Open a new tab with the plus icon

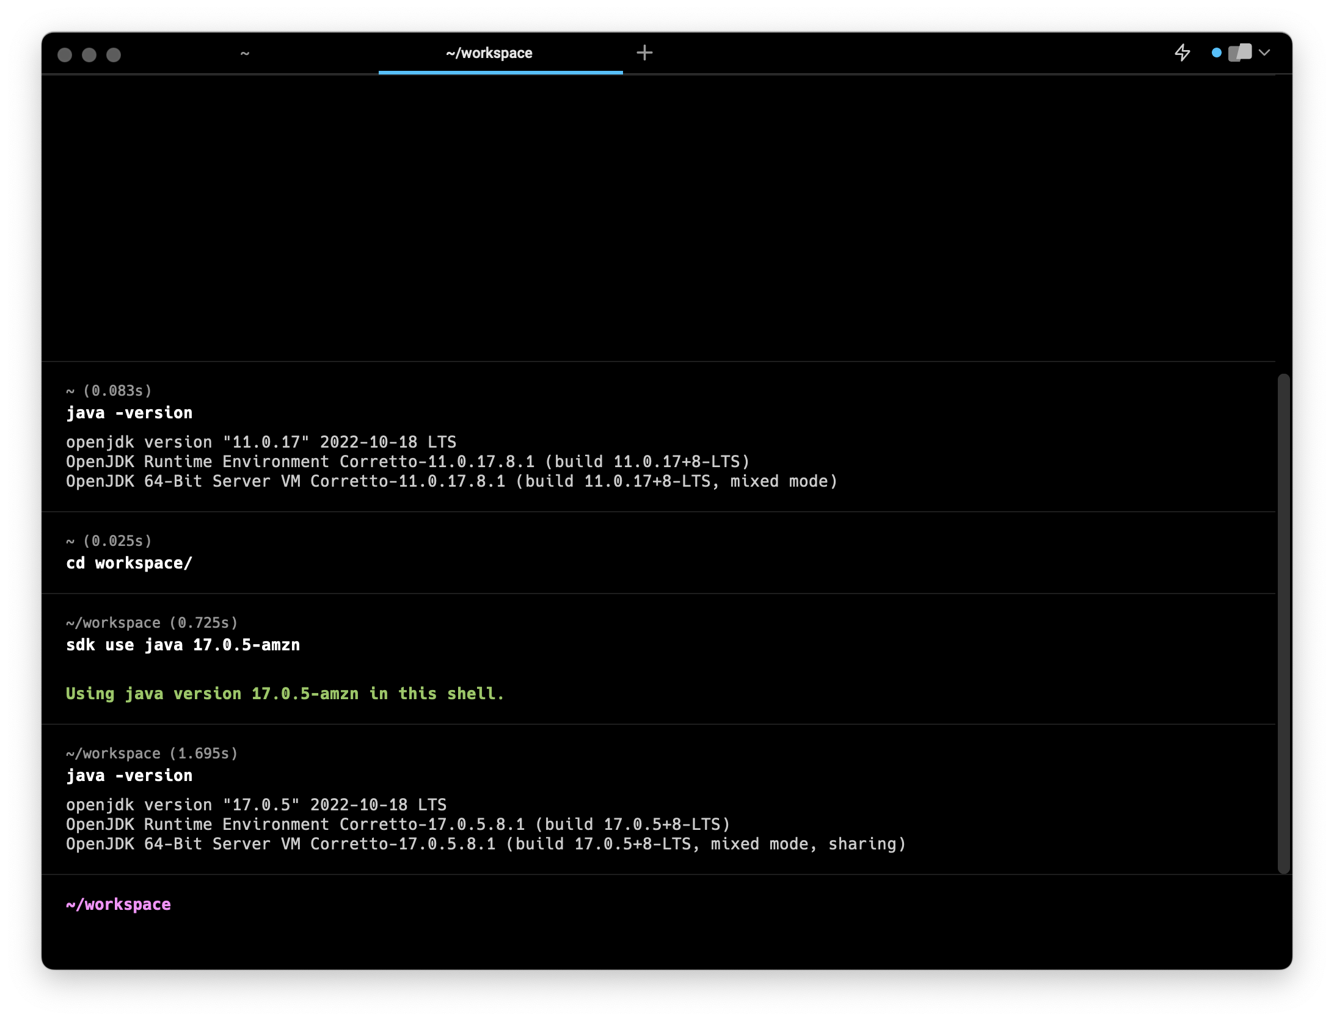point(644,53)
